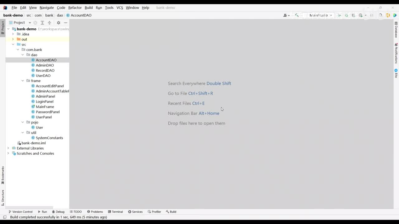The width and height of the screenshot is (399, 224).
Task: Open the Refactor menu
Action: point(75,7)
